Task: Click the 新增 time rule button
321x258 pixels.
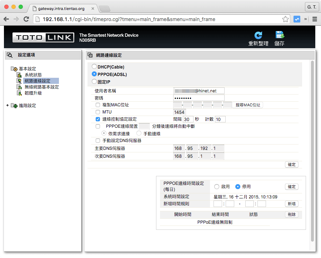Action: coord(291,204)
